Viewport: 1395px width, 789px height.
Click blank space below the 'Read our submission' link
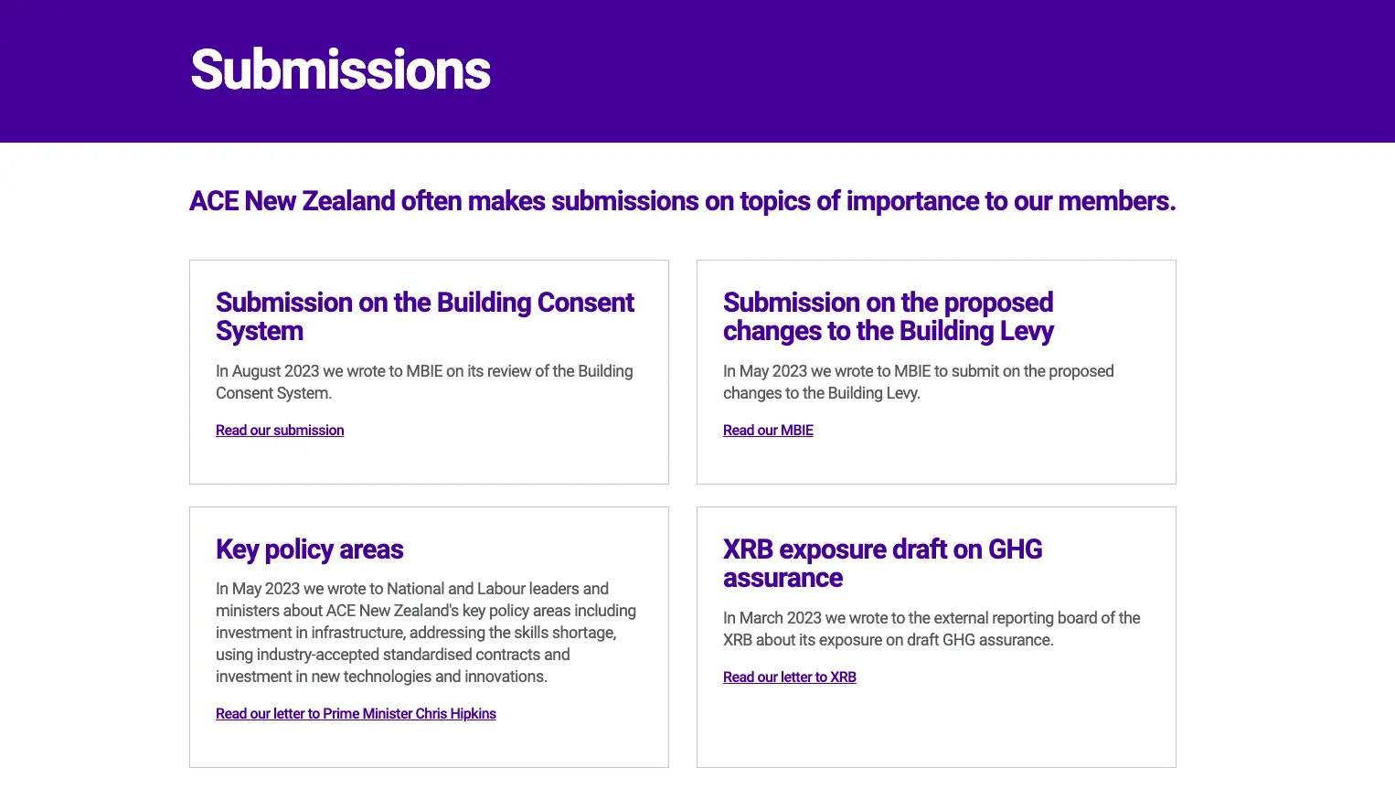(x=428, y=462)
